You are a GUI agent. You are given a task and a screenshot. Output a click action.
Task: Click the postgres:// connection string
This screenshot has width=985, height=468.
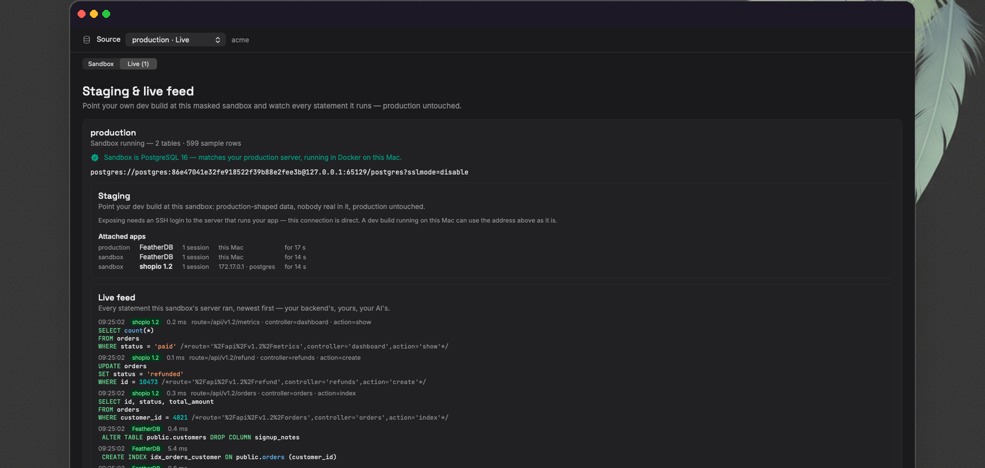click(279, 172)
